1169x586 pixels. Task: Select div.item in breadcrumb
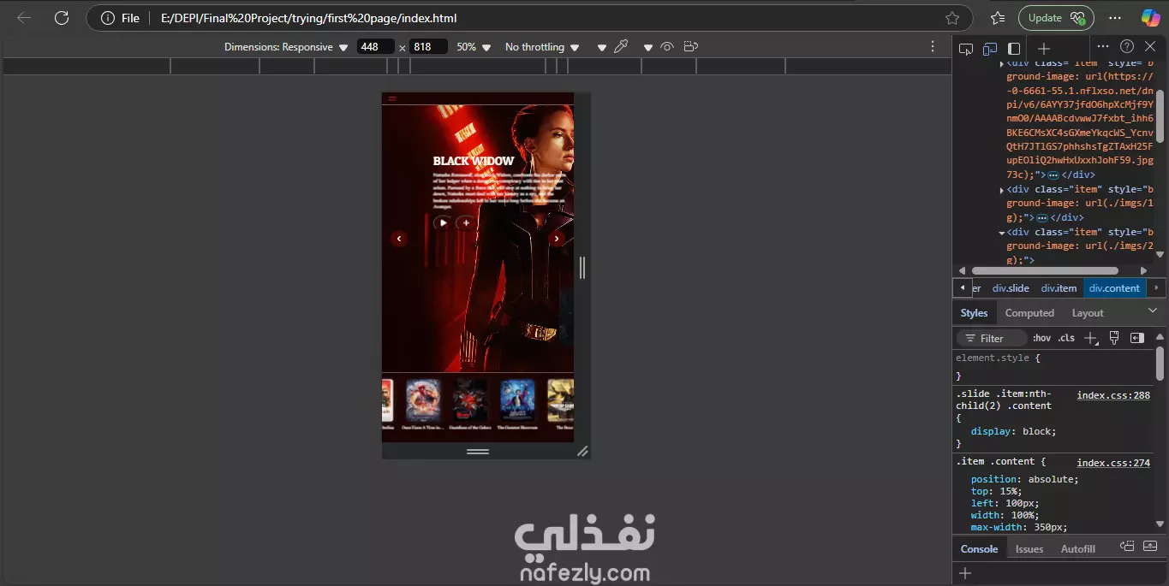1059,288
